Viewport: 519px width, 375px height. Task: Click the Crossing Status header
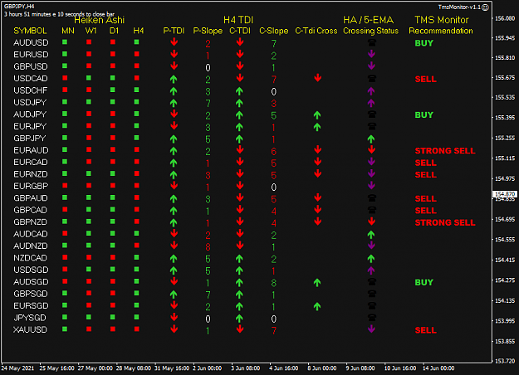coord(370,31)
